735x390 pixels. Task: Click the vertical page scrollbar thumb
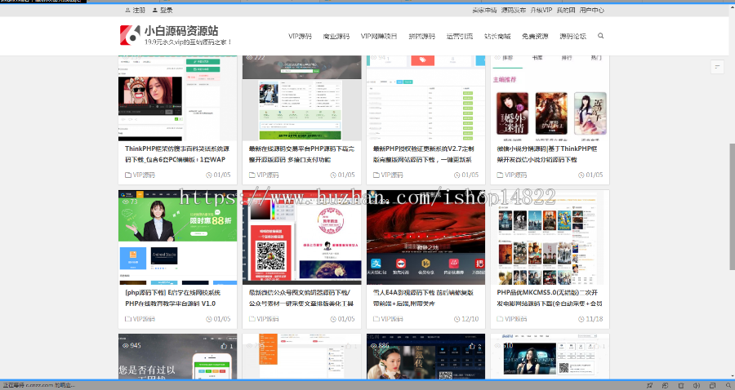pos(732,206)
